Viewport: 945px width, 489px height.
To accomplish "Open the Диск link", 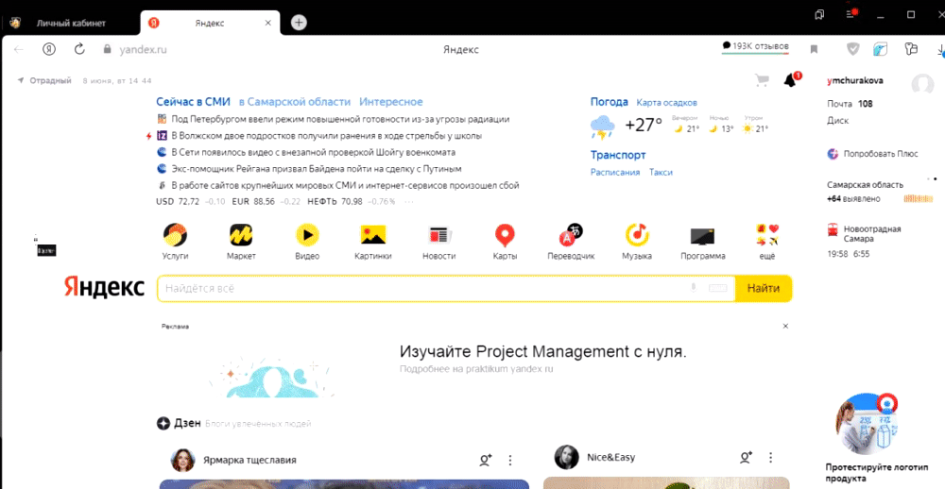I will coord(837,121).
